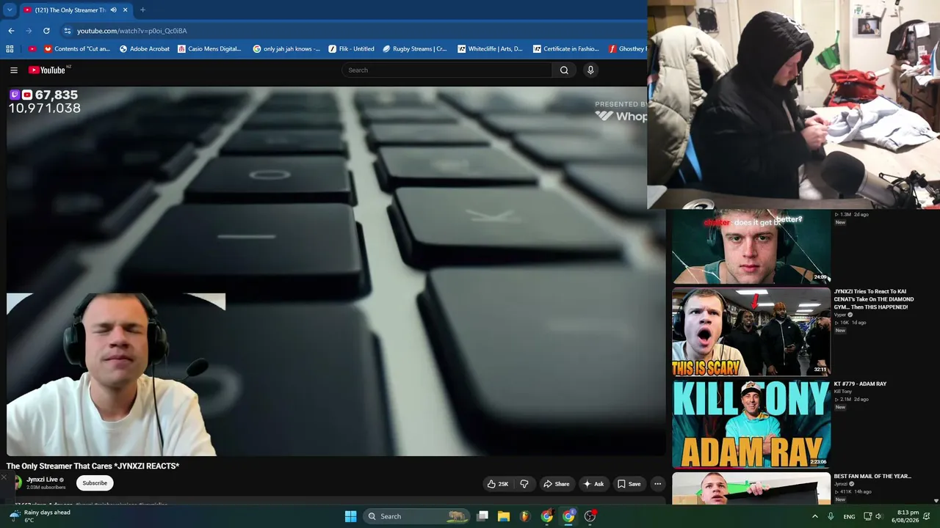Click the Windows taskbar Search box
940x528 pixels.
click(x=417, y=516)
